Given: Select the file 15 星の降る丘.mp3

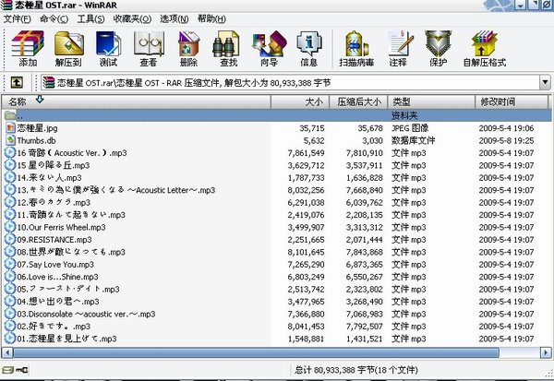Looking at the screenshot, I should 54,165.
